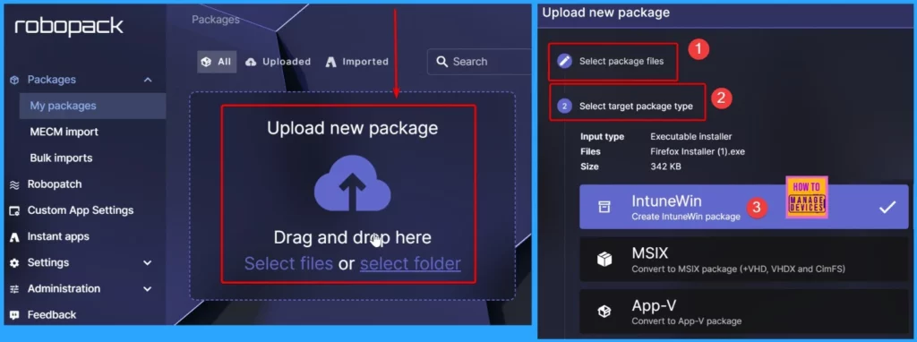Click the icon on Imported tab
The height and width of the screenshot is (342, 917).
pos(331,62)
